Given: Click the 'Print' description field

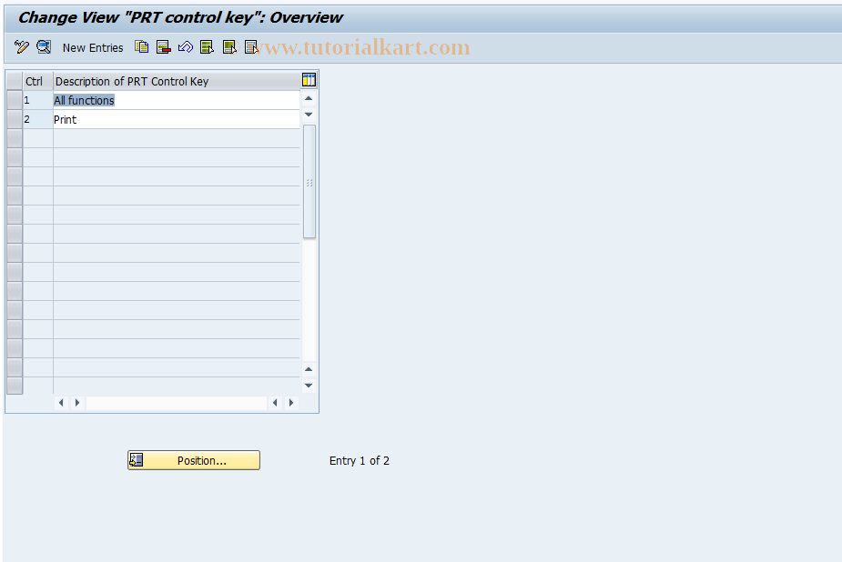Looking at the screenshot, I should [x=176, y=120].
